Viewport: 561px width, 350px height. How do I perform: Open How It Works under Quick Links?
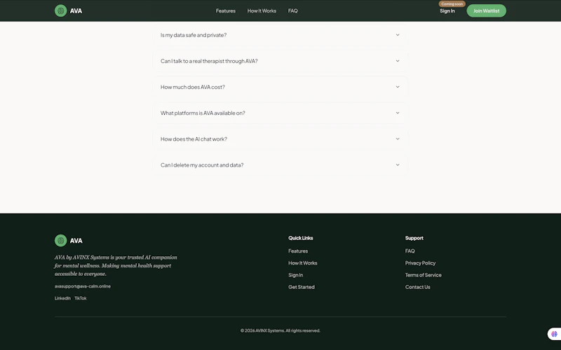pos(303,263)
